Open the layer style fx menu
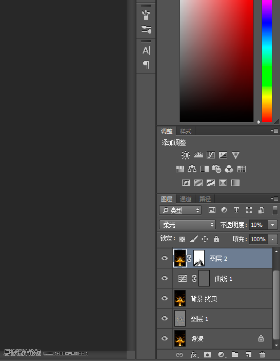Image resolution: width=280 pixels, height=361 pixels. tap(194, 355)
